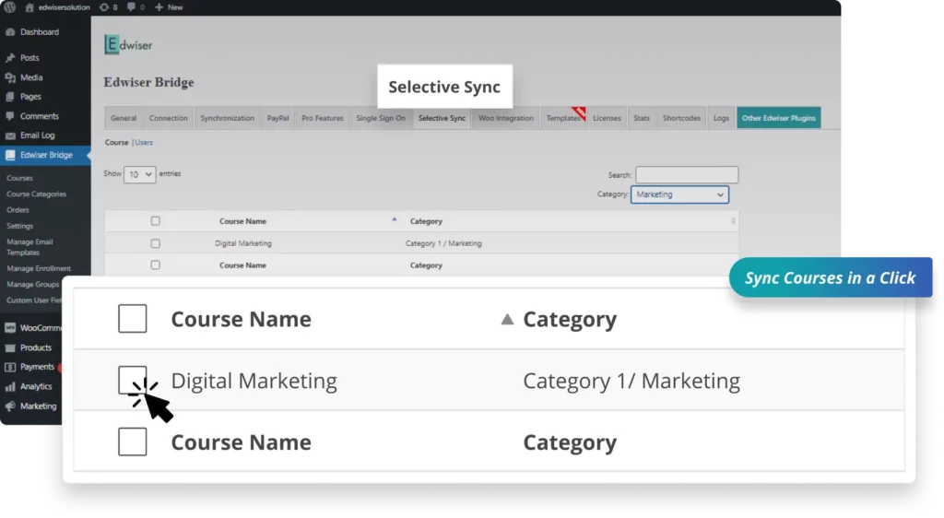
Task: Open Manage Enrollment submenu item
Action: 39,268
